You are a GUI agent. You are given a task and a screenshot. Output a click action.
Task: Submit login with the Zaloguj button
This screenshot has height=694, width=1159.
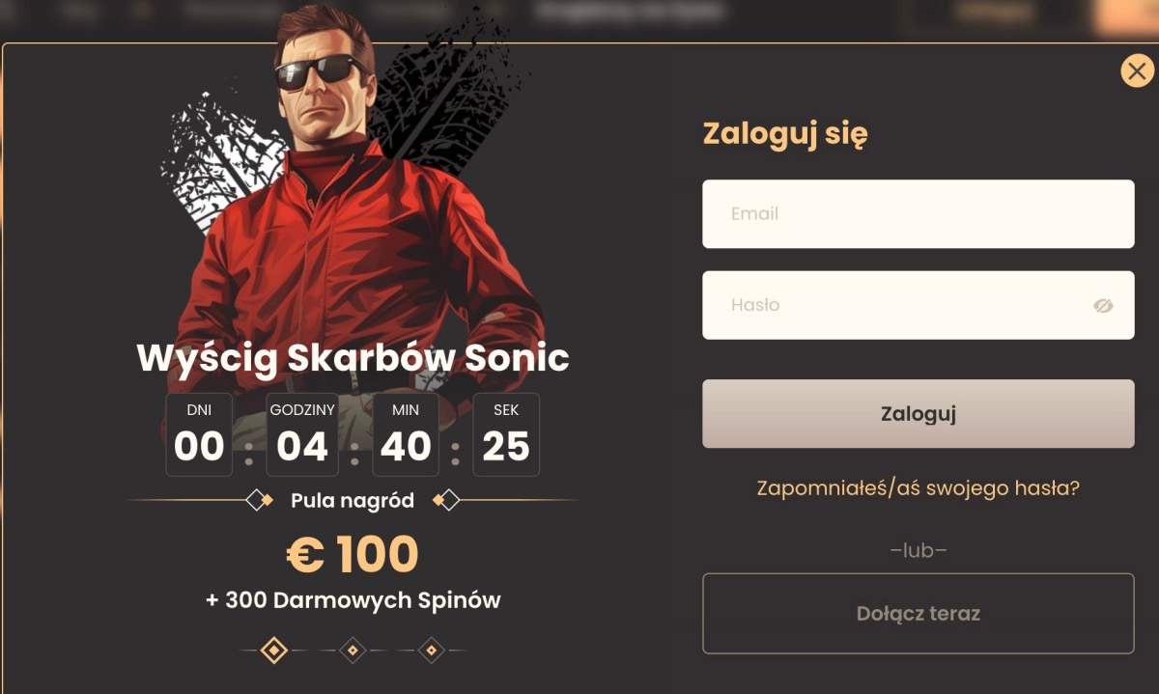(x=919, y=414)
